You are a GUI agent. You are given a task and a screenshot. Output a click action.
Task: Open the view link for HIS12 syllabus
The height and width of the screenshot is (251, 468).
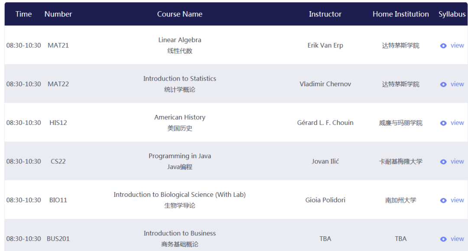tap(457, 123)
